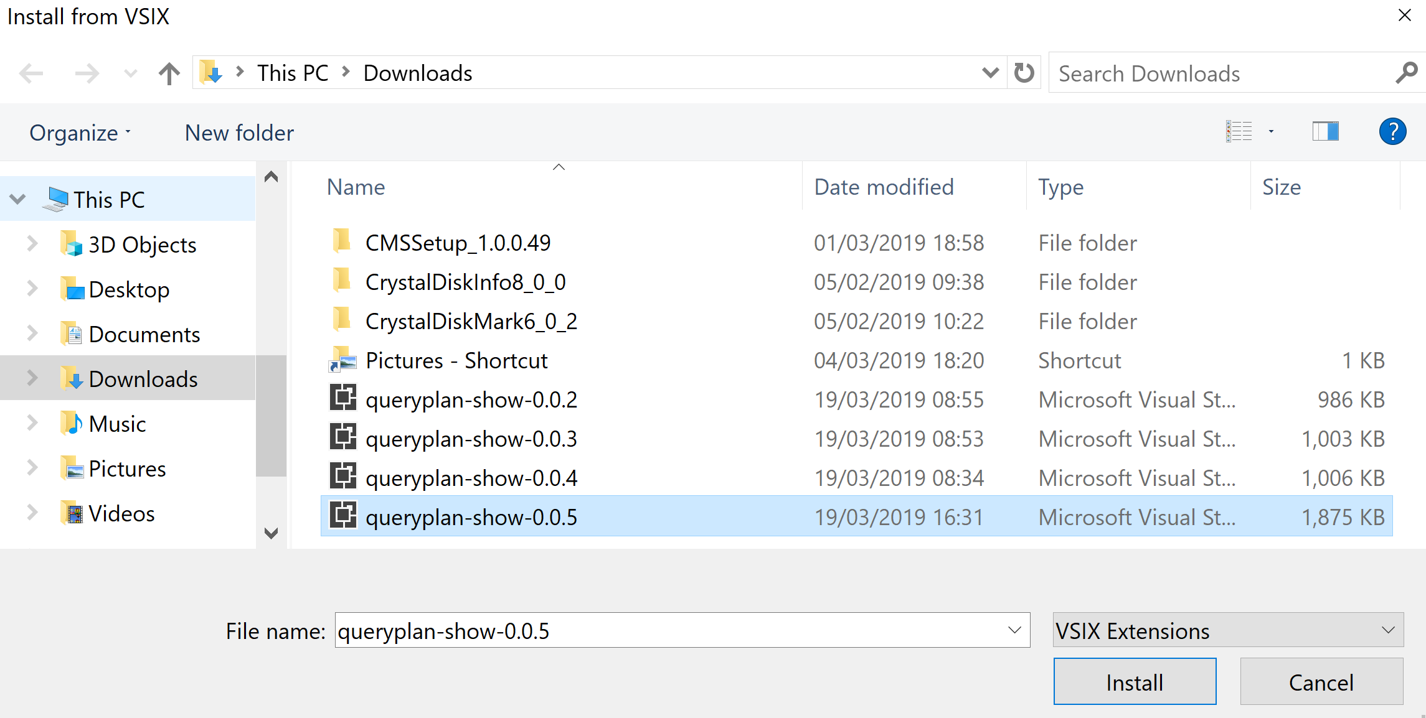The width and height of the screenshot is (1426, 718).
Task: Click the CMSSetup_1.0.0.49 folder icon
Action: pyautogui.click(x=341, y=241)
